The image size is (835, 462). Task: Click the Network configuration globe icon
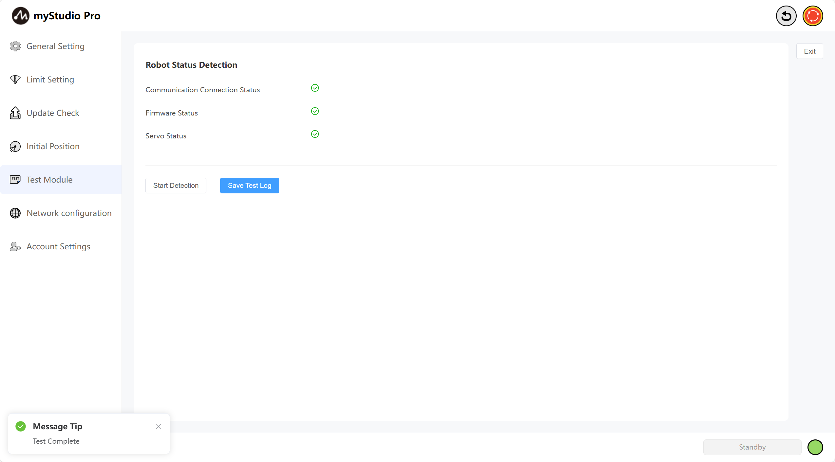[15, 213]
